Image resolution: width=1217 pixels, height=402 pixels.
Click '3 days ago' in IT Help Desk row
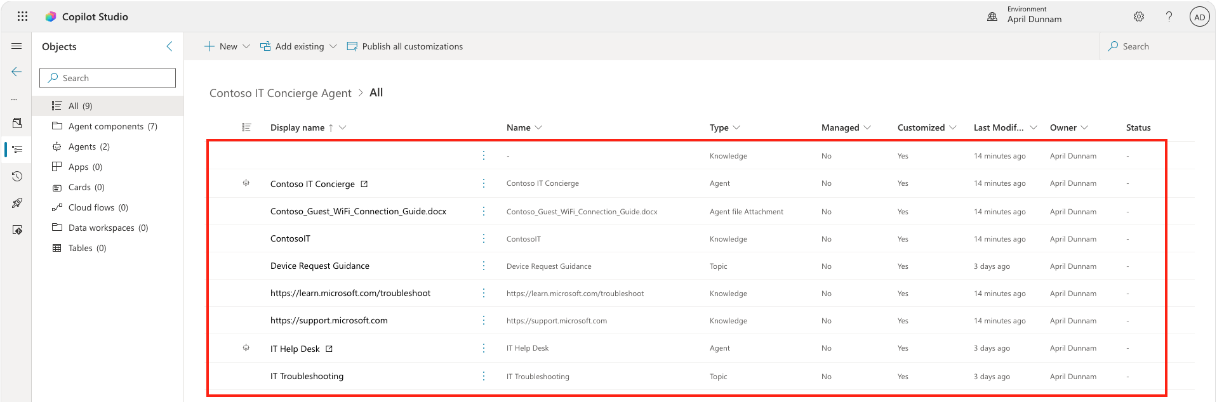click(x=992, y=348)
